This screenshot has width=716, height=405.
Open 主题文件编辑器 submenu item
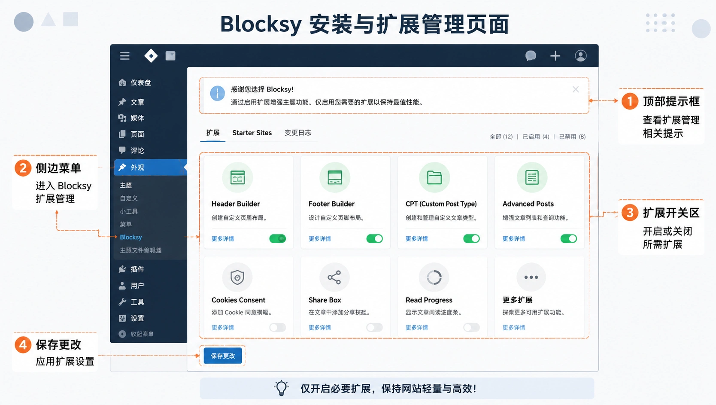pos(141,250)
